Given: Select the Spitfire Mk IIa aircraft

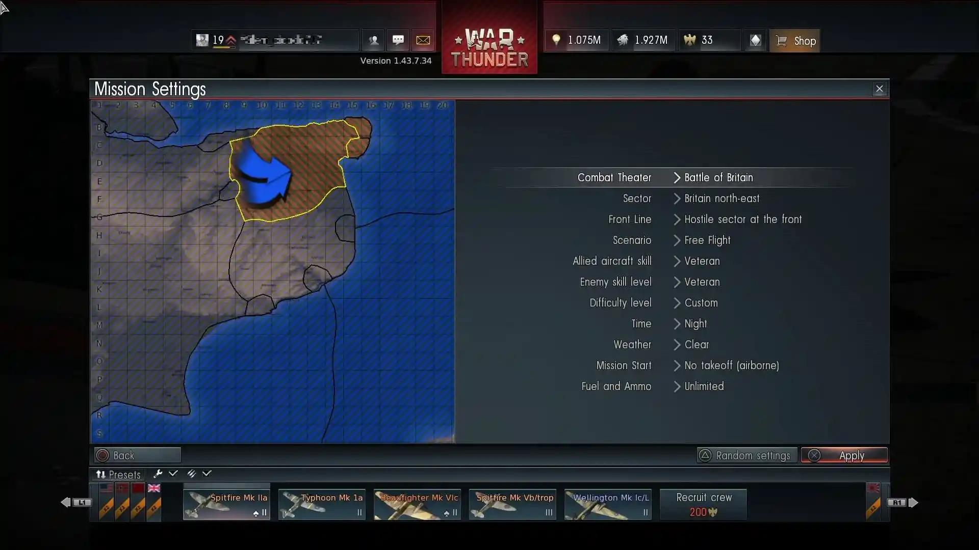Looking at the screenshot, I should coord(226,504).
